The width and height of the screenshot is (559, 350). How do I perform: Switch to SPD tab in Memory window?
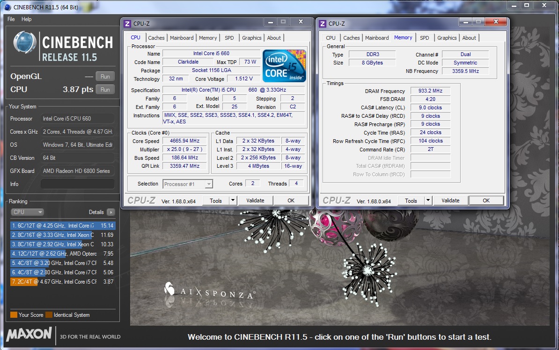coord(424,38)
